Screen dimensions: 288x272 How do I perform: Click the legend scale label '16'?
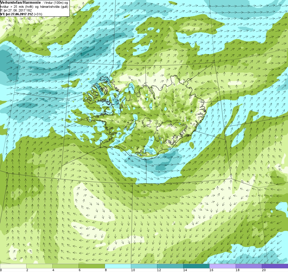pos(211,270)
